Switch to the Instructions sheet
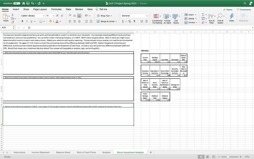 (20, 152)
